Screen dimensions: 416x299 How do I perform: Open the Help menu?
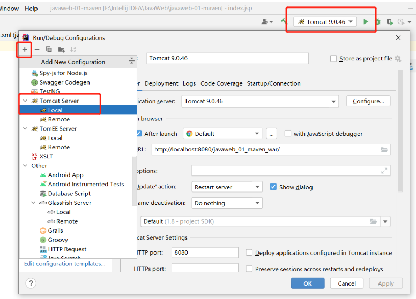pos(31,9)
